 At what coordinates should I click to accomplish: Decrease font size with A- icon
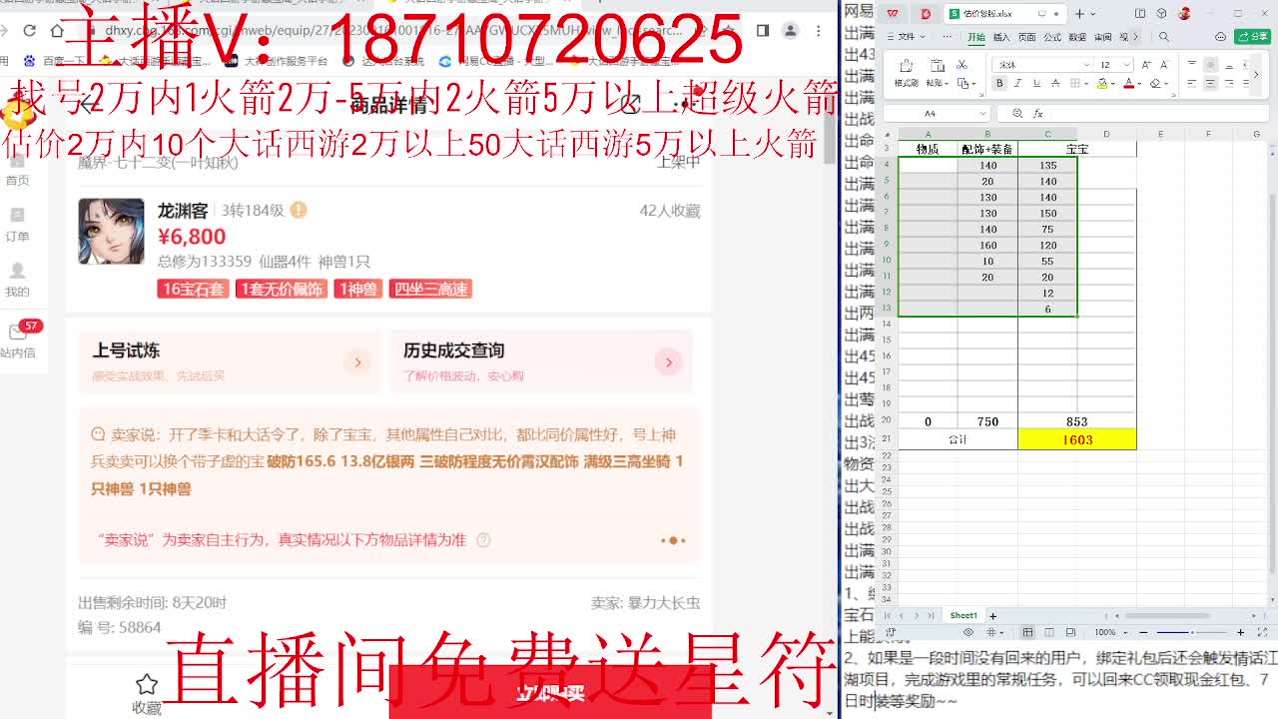pos(1164,65)
